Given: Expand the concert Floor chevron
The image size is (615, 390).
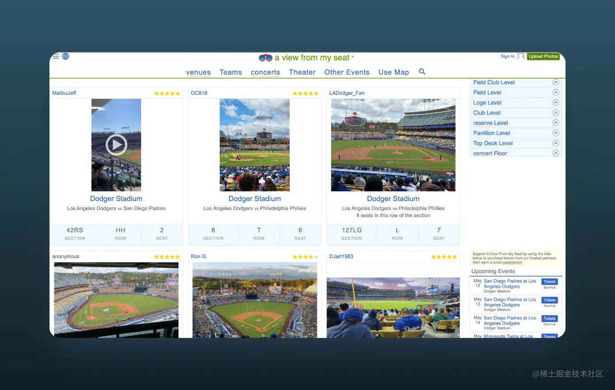Looking at the screenshot, I should tap(556, 153).
